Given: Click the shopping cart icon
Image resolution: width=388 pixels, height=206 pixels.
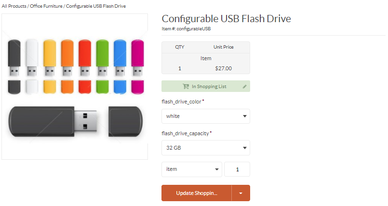Looking at the screenshot, I should point(186,87).
